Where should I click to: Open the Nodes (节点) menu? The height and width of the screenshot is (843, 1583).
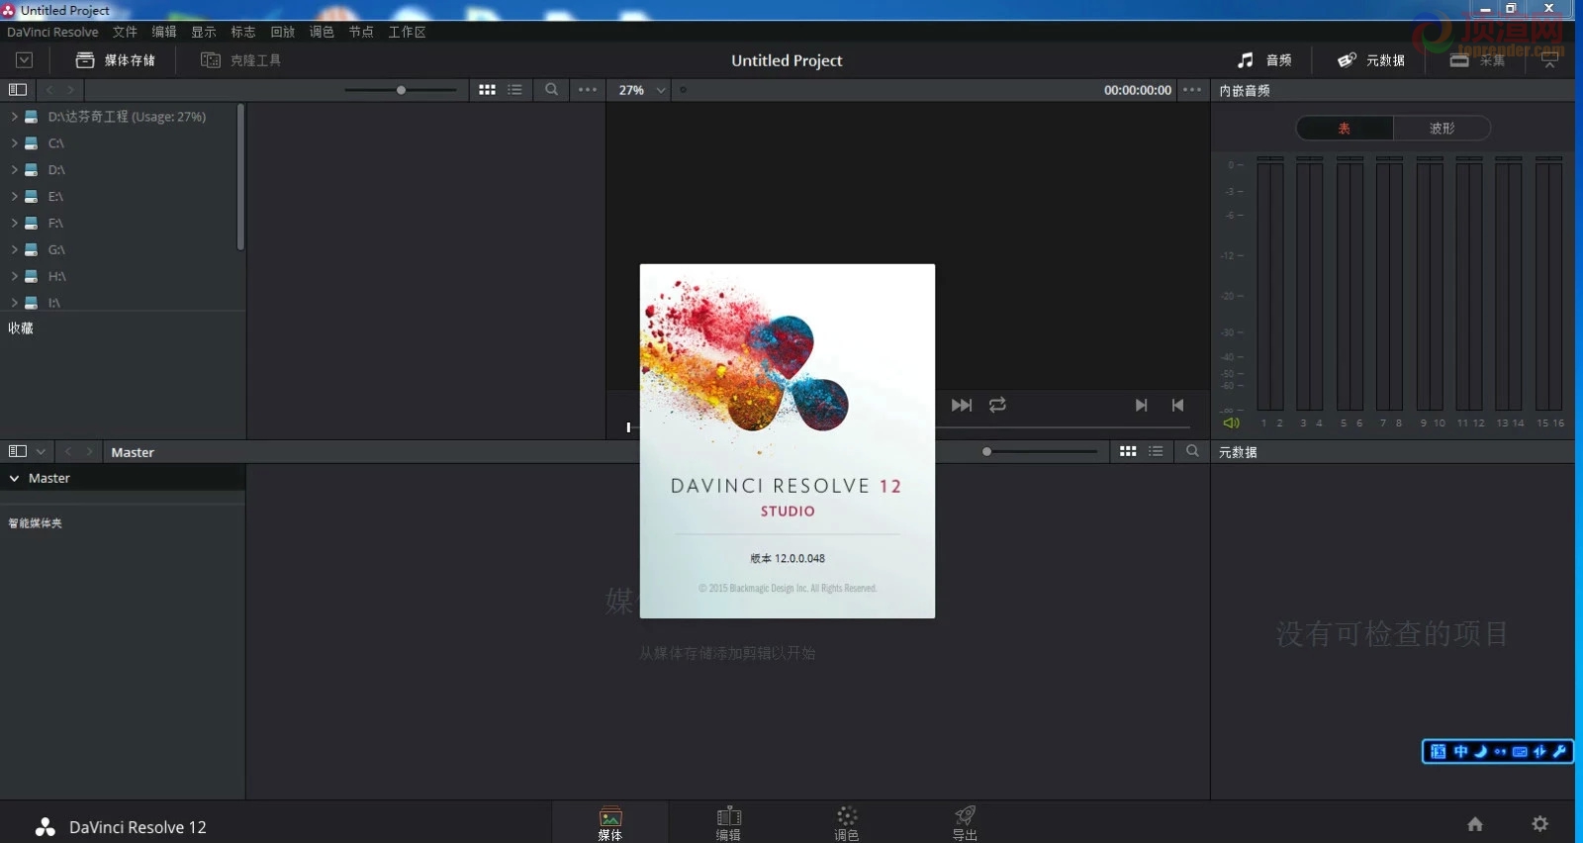pos(361,32)
